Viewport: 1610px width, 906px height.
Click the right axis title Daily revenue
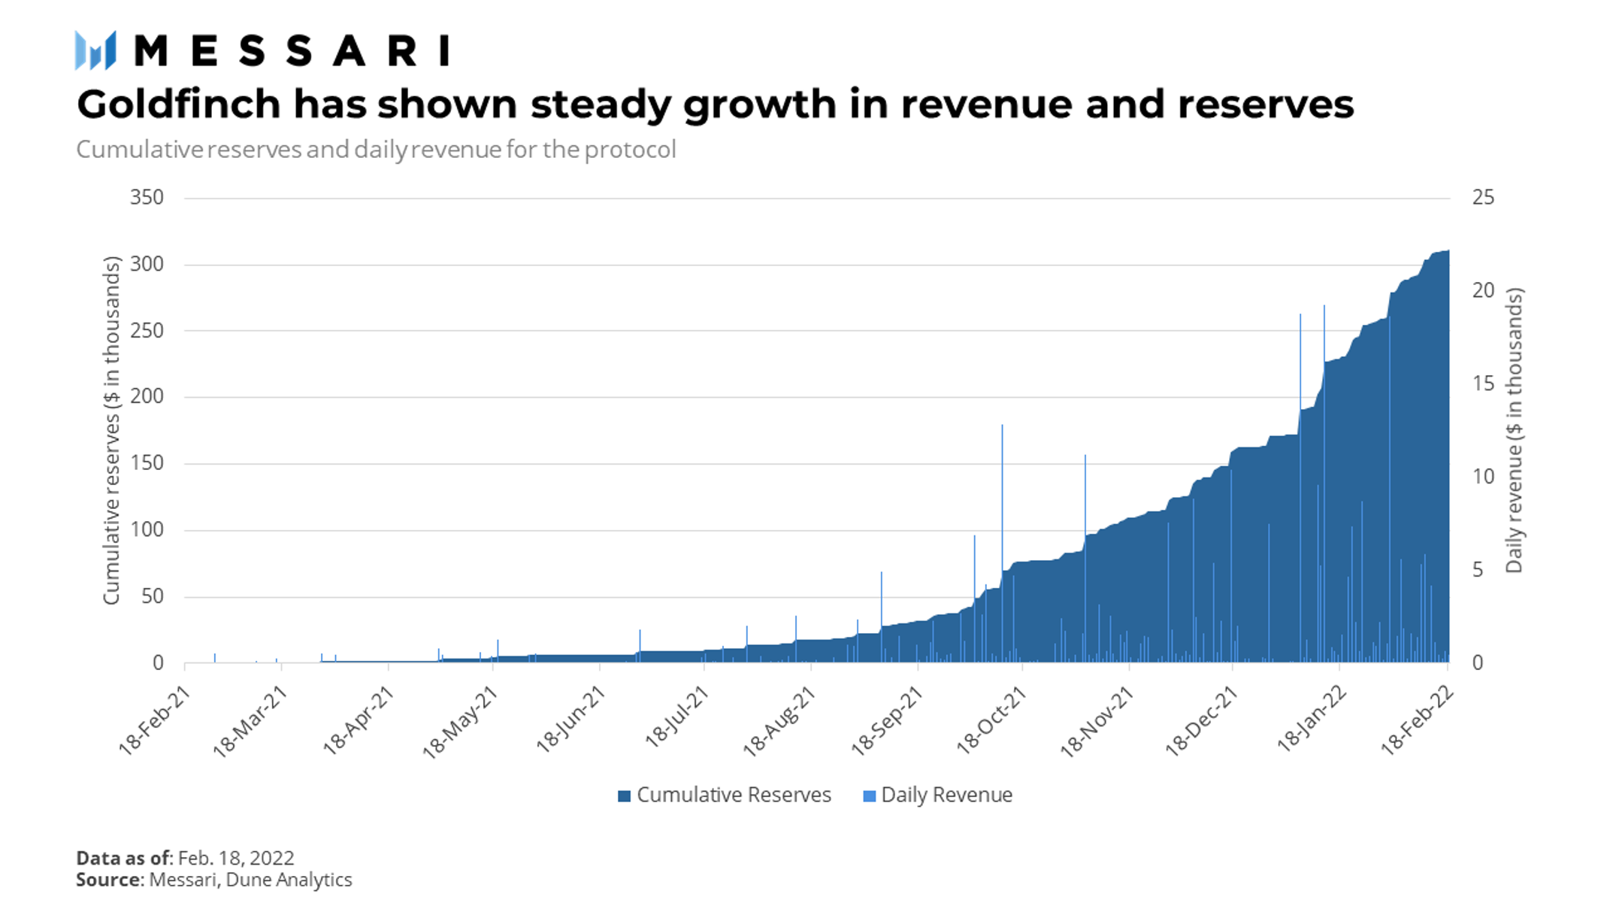click(x=1514, y=430)
